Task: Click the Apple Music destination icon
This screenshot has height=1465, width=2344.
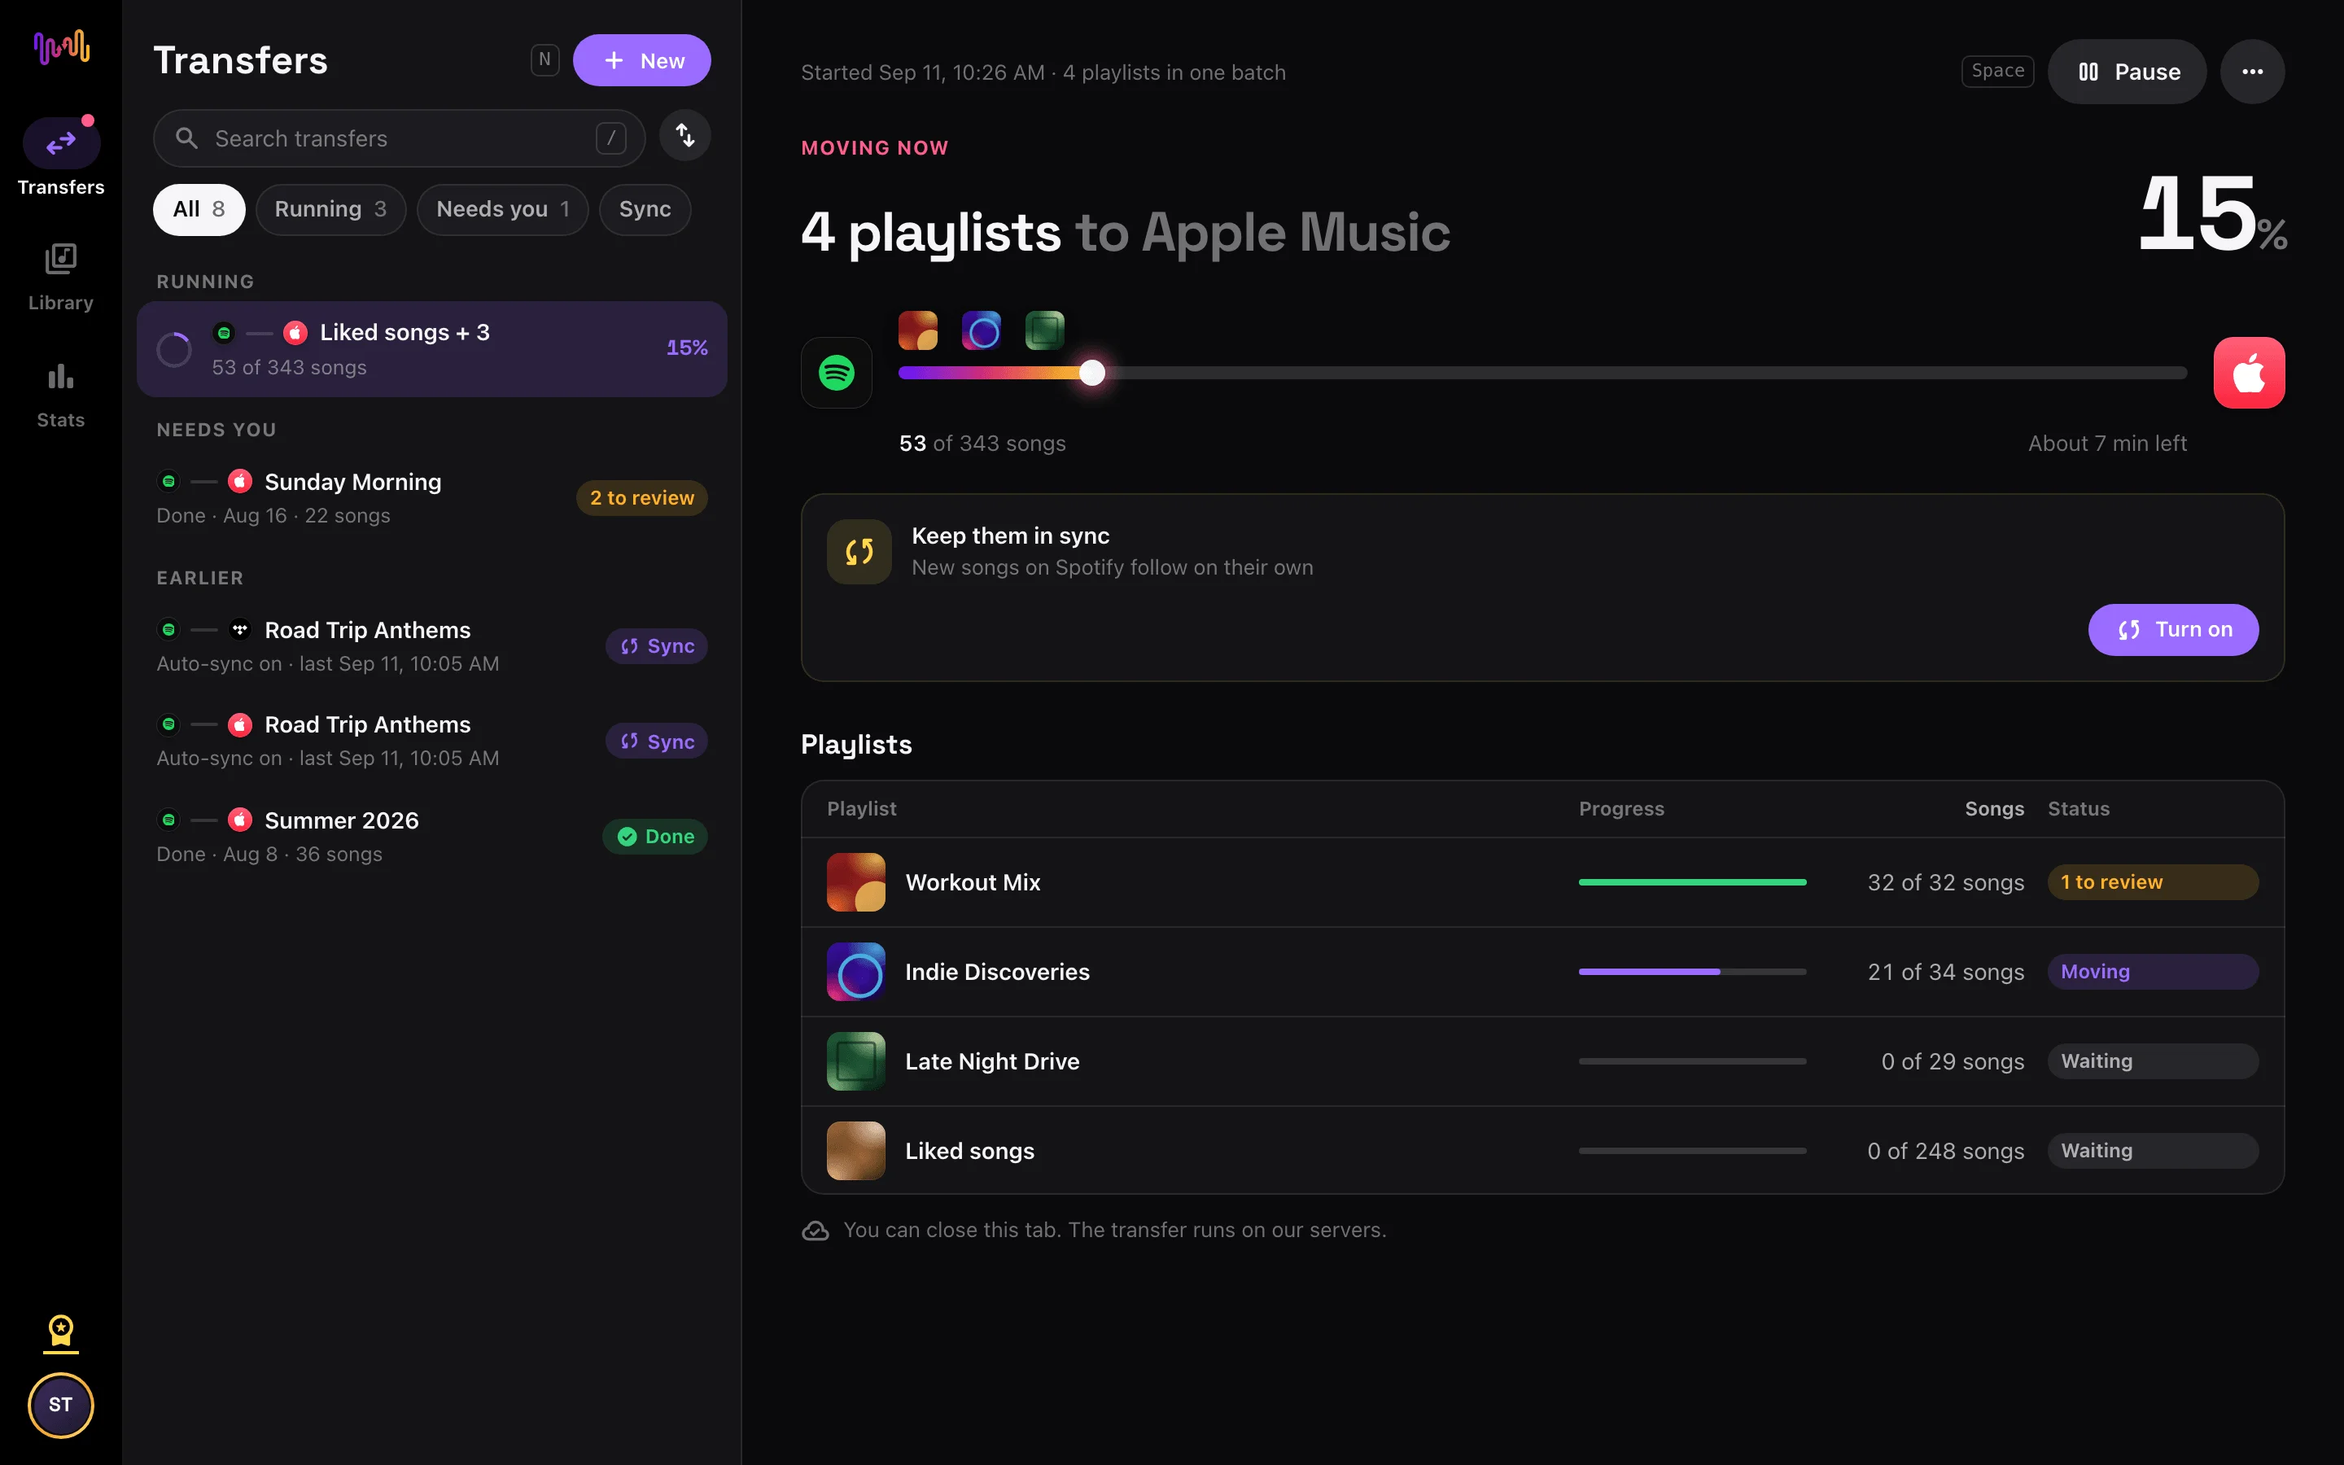Action: coord(2249,373)
